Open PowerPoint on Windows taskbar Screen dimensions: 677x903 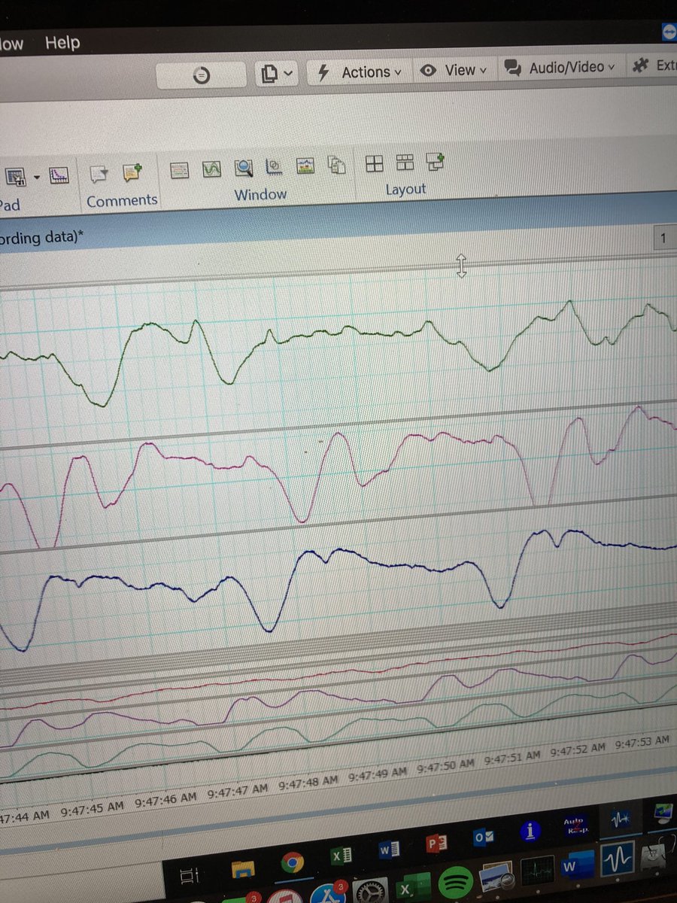pyautogui.click(x=437, y=843)
